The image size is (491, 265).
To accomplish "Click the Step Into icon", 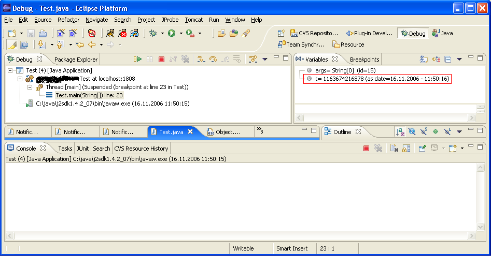I will (201, 59).
